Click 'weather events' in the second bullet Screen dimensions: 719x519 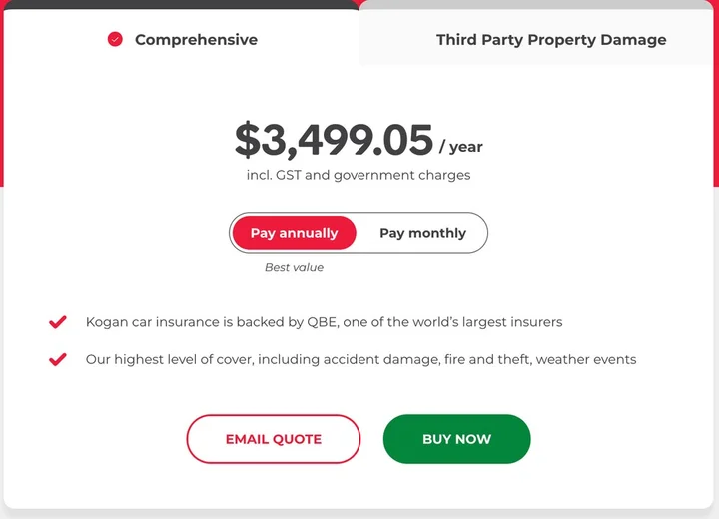pos(586,359)
